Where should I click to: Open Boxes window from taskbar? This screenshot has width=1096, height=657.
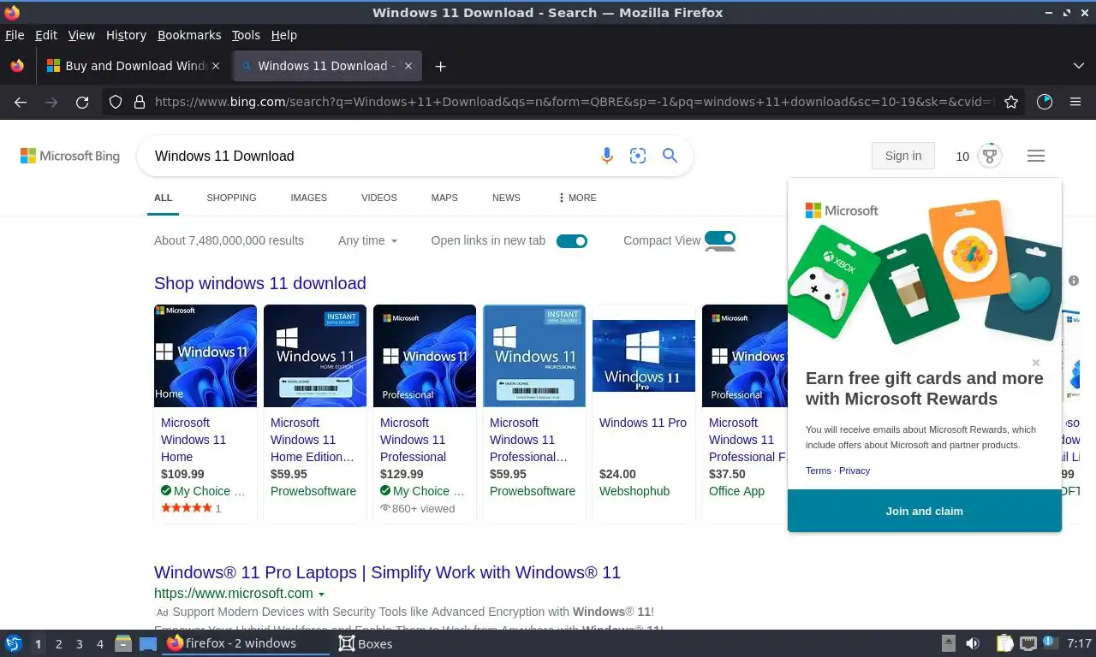(x=366, y=643)
